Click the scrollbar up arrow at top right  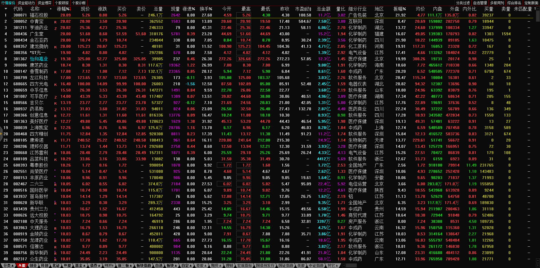pyautogui.click(x=537, y=9)
